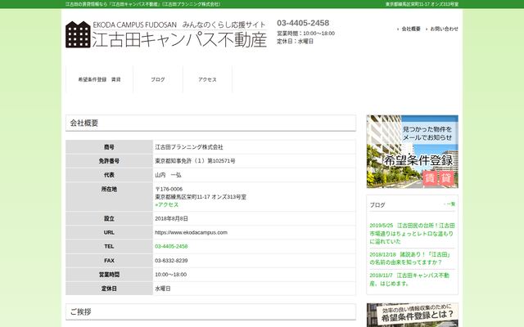Click table value 10:00～18:00 for 営業時間
524x327 pixels.
[171, 275]
